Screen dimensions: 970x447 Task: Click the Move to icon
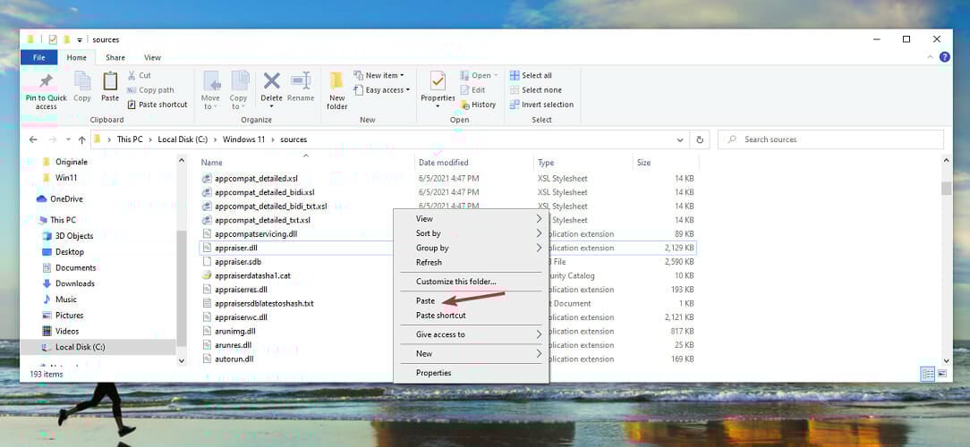coord(211,81)
